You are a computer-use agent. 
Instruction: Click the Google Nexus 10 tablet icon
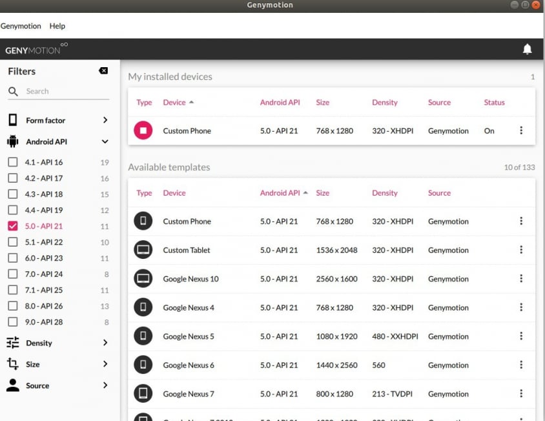143,278
